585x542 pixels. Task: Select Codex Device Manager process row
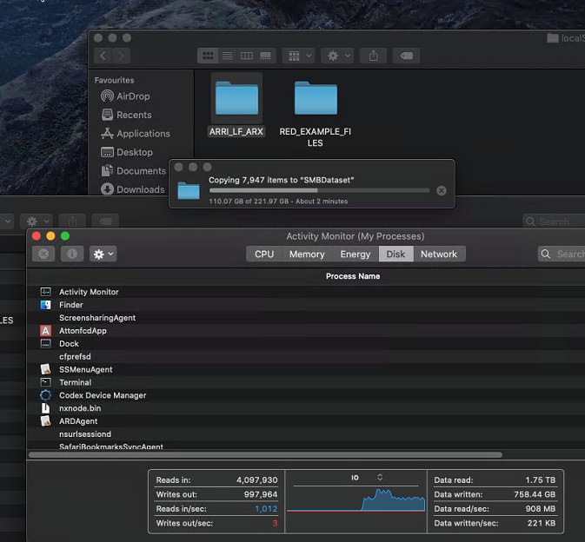click(306, 395)
